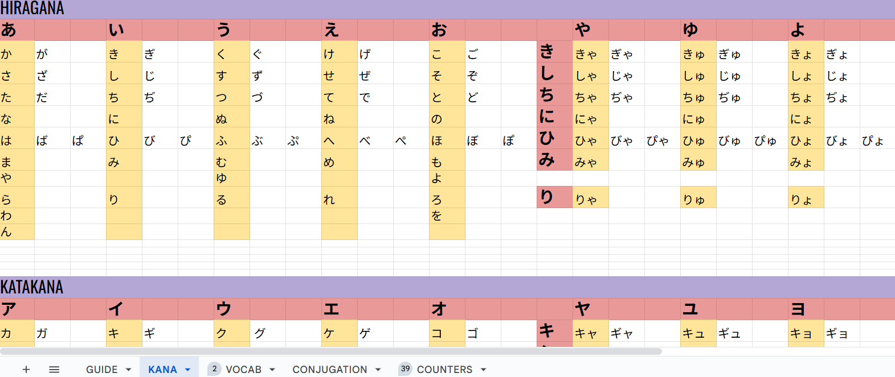Open the CONJUGATION sheet tab
Viewport: 895px width, 377px height.
329,370
